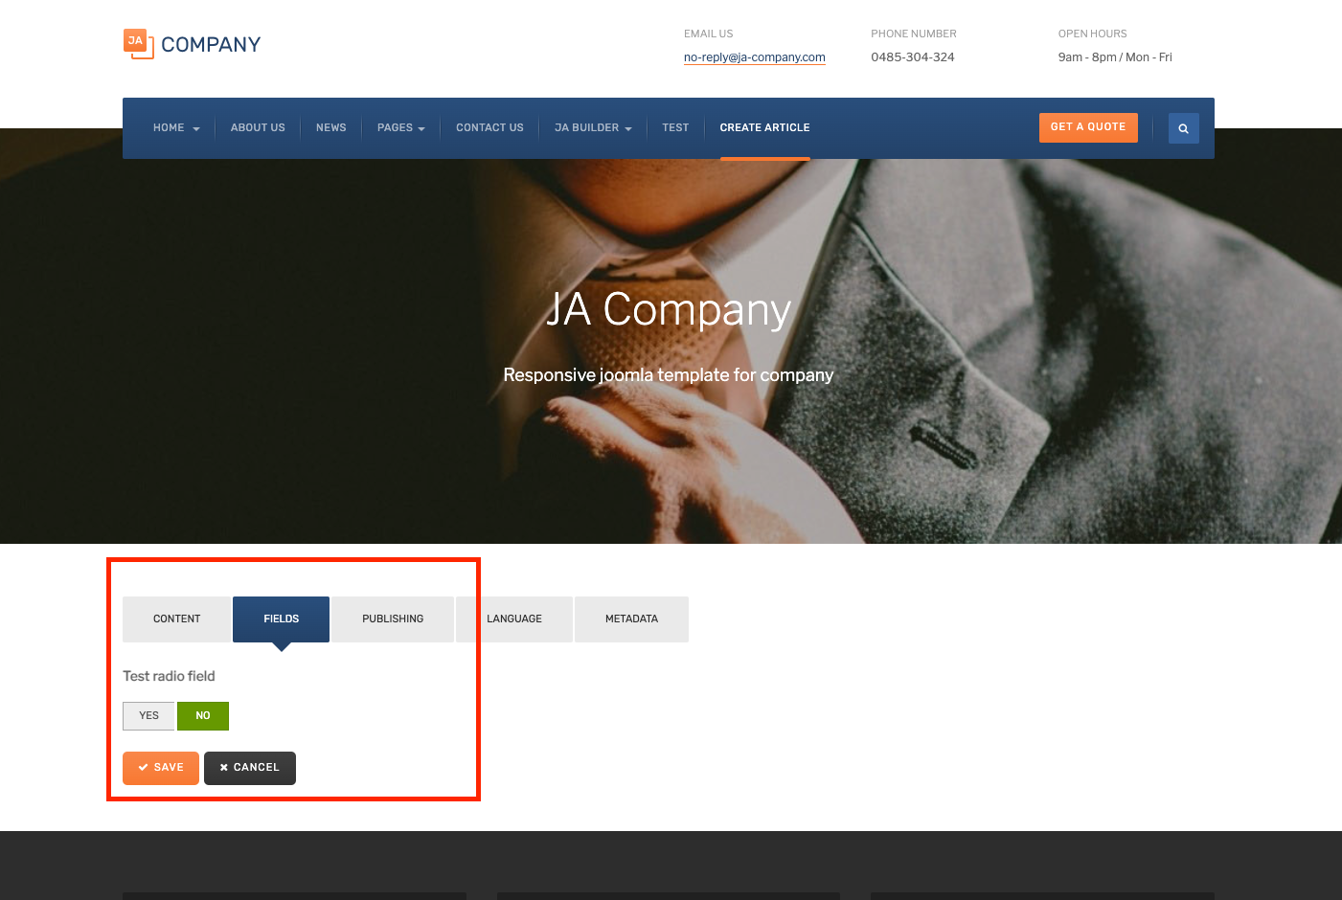Viewport: 1342px width, 900px height.
Task: Click the no-reply email link
Action: point(755,57)
